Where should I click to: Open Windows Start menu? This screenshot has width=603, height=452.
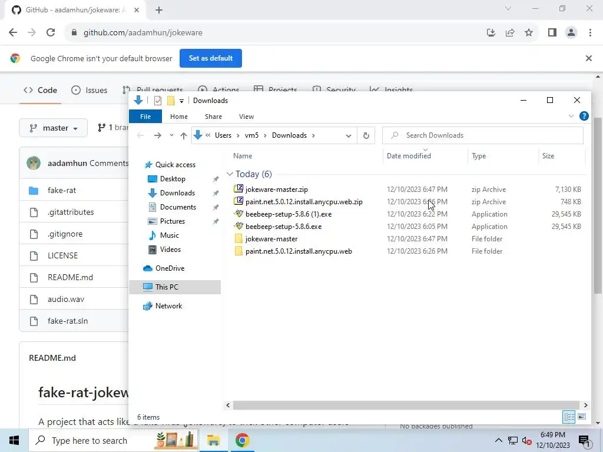(14, 440)
